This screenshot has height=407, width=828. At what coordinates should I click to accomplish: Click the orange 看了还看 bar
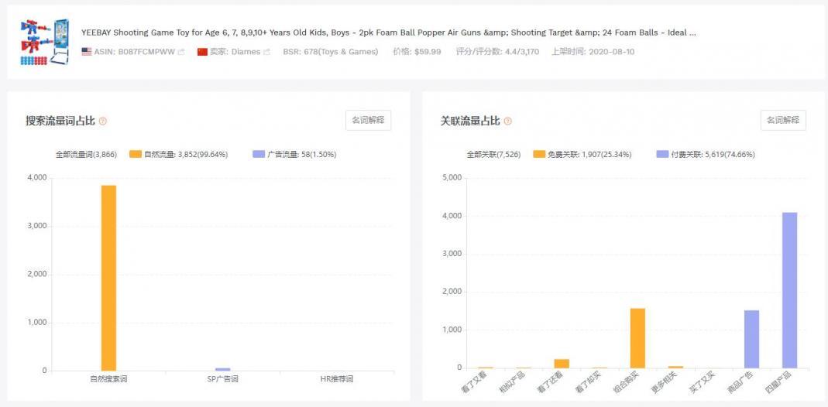562,363
